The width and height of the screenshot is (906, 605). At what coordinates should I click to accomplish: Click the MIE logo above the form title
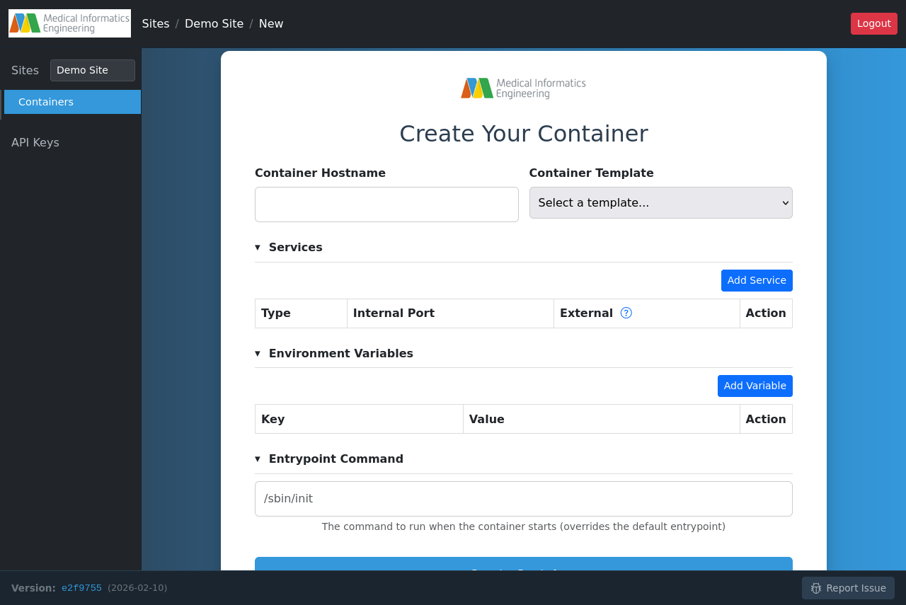point(523,88)
